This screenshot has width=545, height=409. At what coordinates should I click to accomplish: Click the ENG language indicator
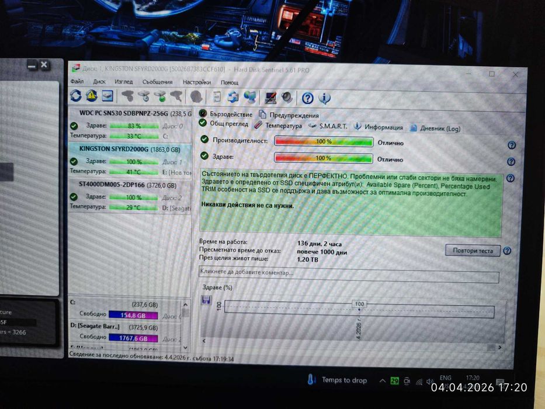(x=445, y=377)
